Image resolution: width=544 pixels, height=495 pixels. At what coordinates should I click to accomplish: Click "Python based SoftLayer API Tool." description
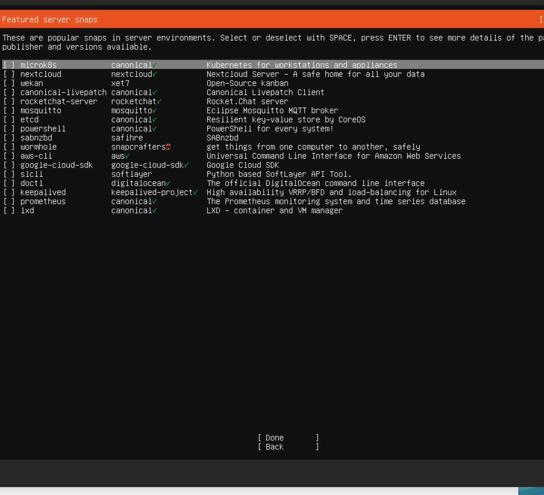279,174
